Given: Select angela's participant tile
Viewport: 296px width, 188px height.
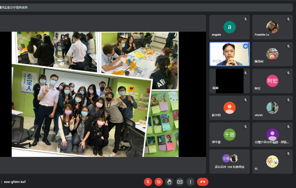Looking at the screenshot, I should [x=229, y=27].
